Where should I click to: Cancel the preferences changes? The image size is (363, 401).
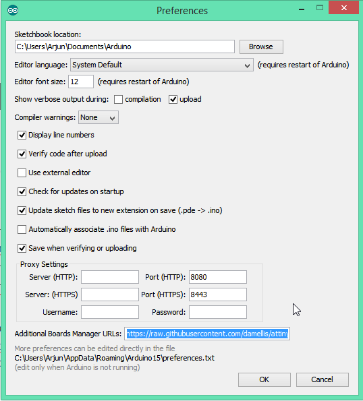(x=323, y=379)
